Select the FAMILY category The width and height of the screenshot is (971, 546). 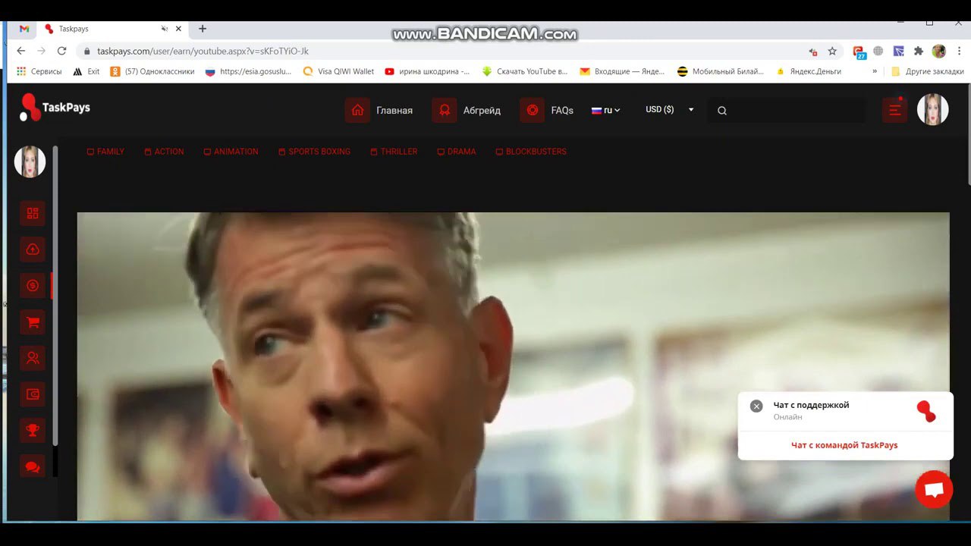(x=105, y=152)
